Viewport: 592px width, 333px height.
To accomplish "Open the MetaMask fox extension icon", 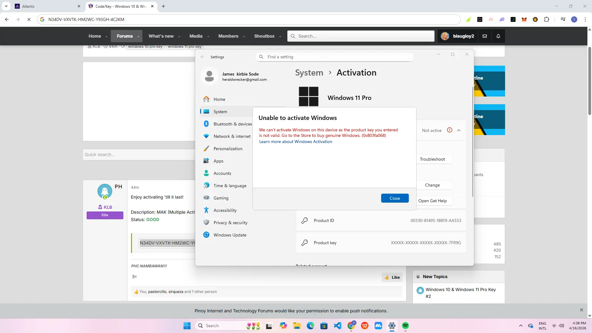I will (524, 19).
